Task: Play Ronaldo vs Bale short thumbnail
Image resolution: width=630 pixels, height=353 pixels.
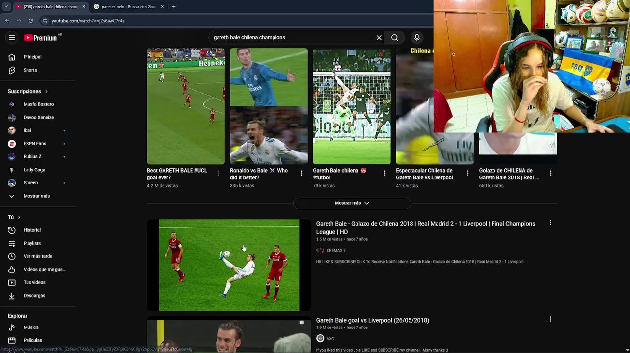Action: tap(269, 106)
